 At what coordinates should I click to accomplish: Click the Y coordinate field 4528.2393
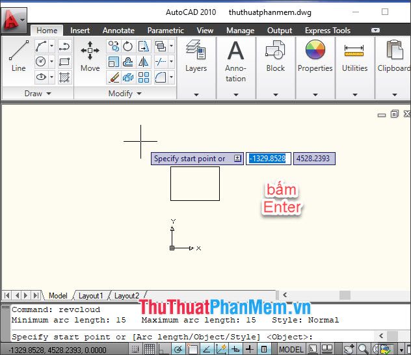(314, 159)
